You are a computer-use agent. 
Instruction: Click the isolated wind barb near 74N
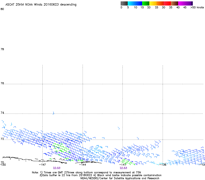(53, 113)
